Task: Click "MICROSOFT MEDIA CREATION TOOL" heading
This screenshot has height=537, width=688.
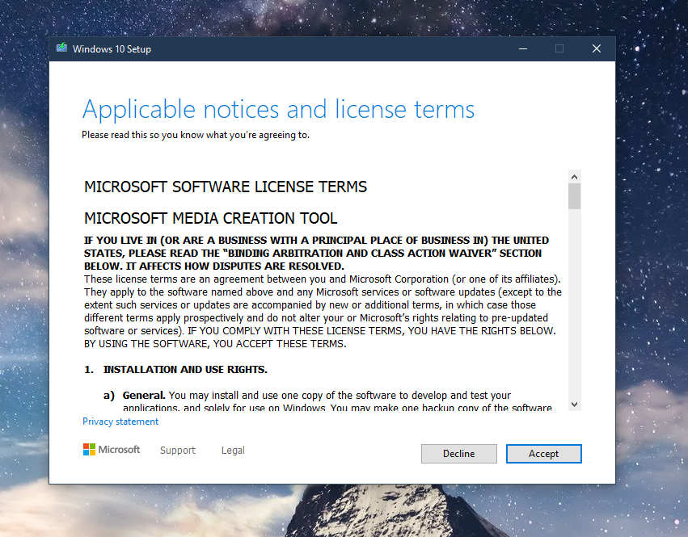Action: point(211,218)
